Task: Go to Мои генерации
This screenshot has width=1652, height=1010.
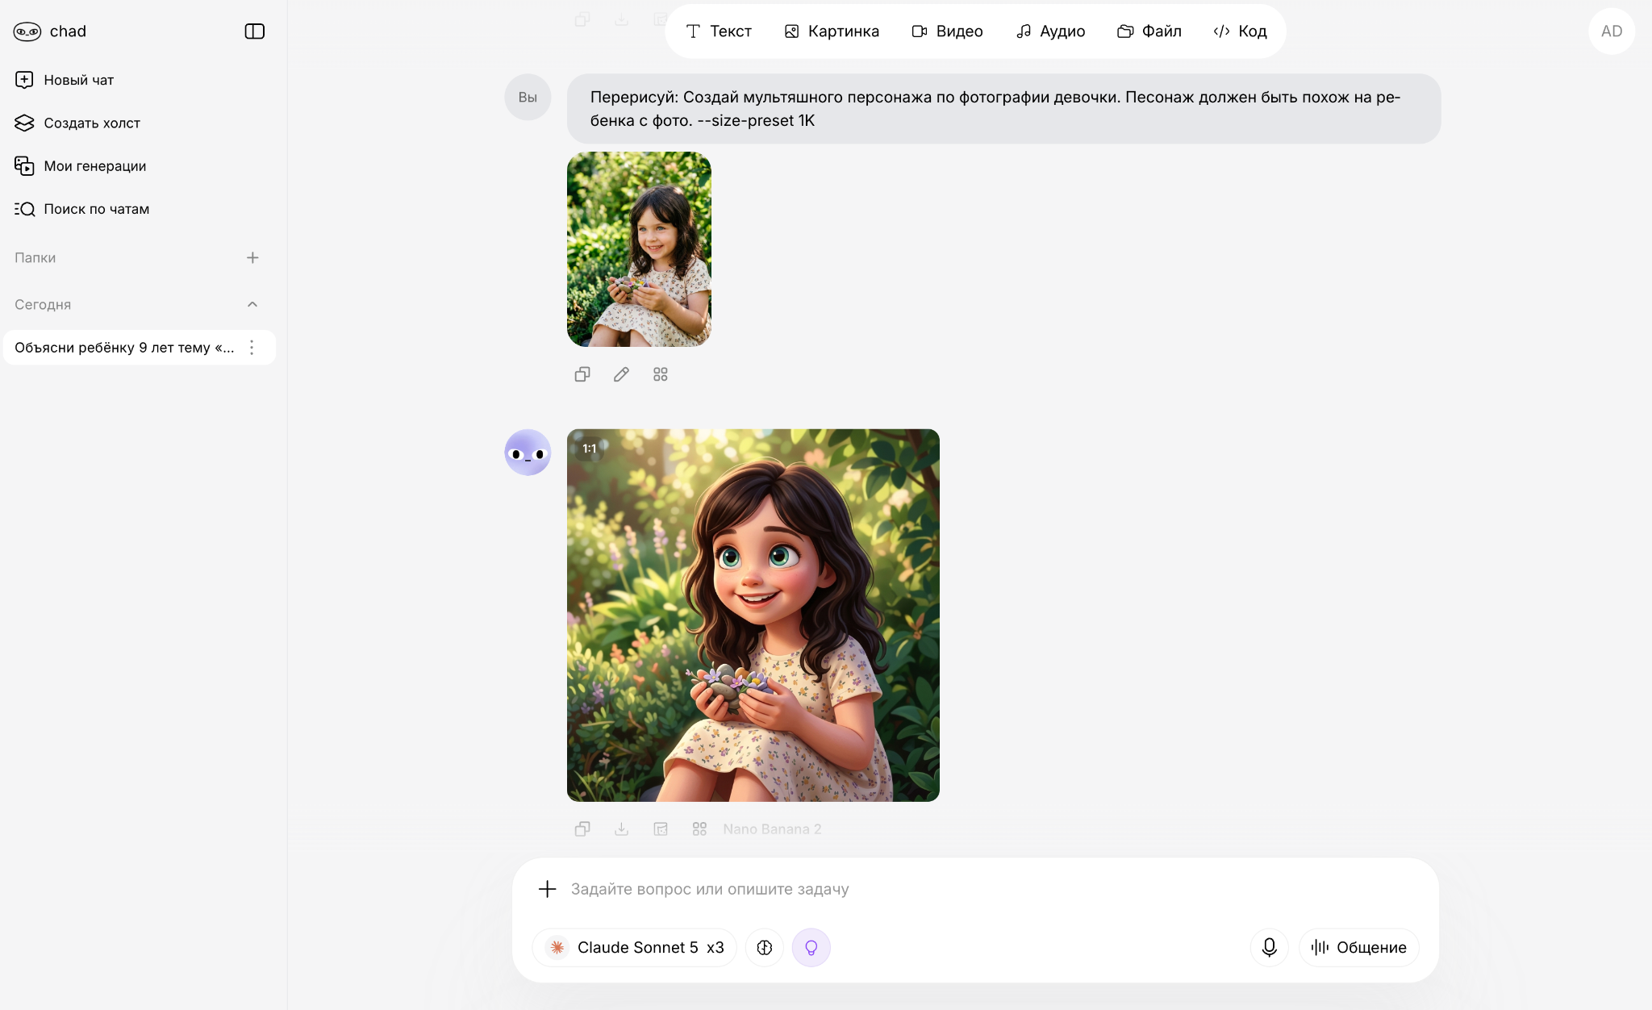Action: (81, 166)
